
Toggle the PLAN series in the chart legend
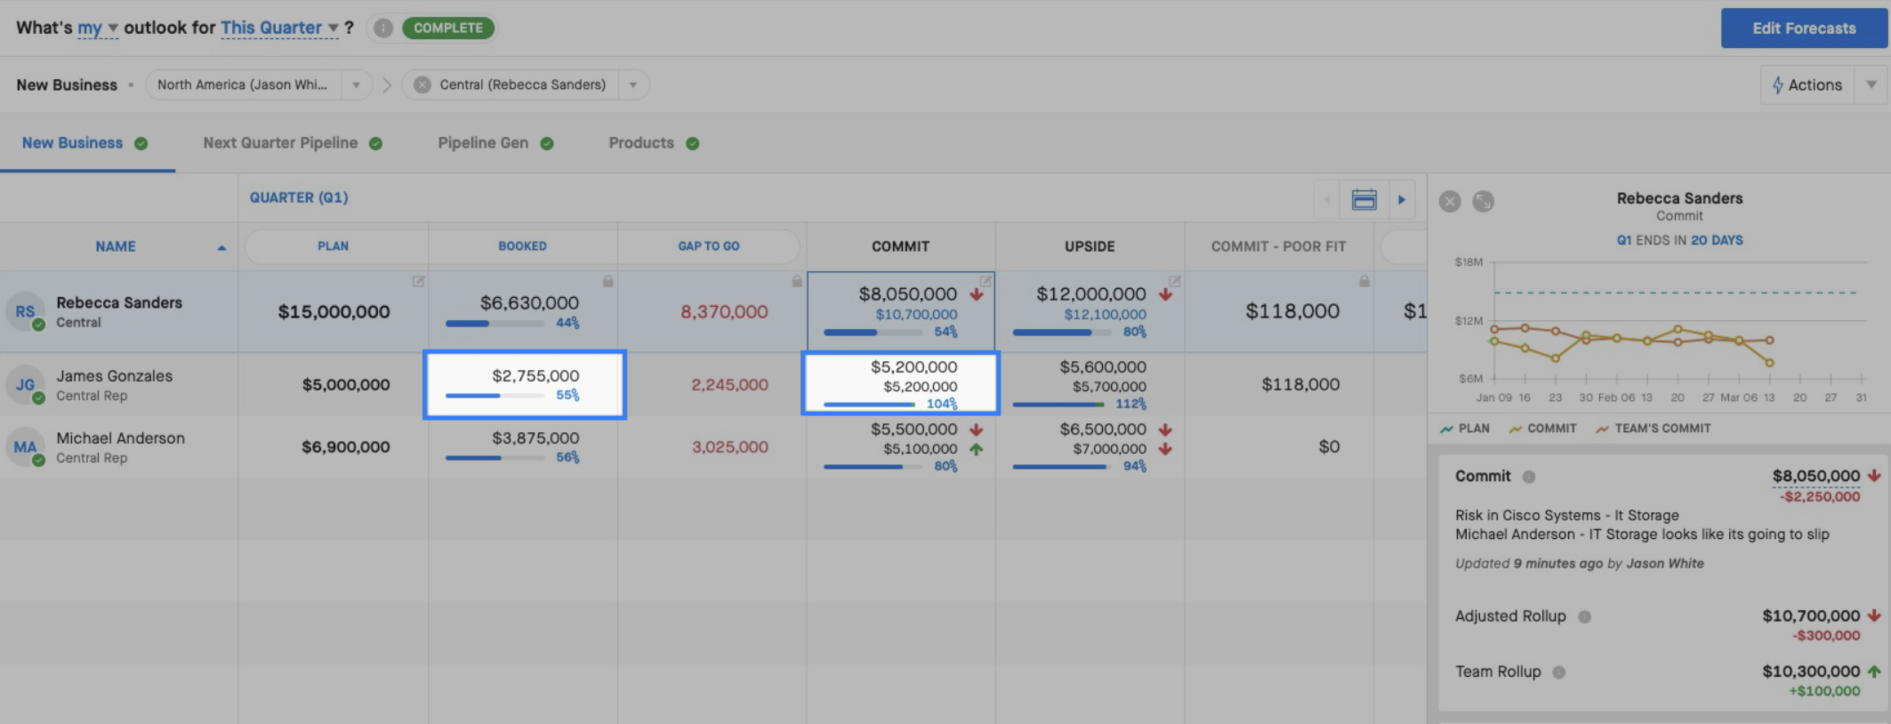coord(1465,429)
